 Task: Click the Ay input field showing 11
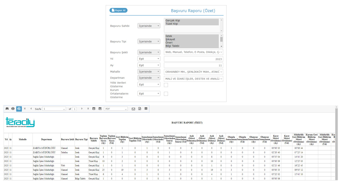pos(193,65)
